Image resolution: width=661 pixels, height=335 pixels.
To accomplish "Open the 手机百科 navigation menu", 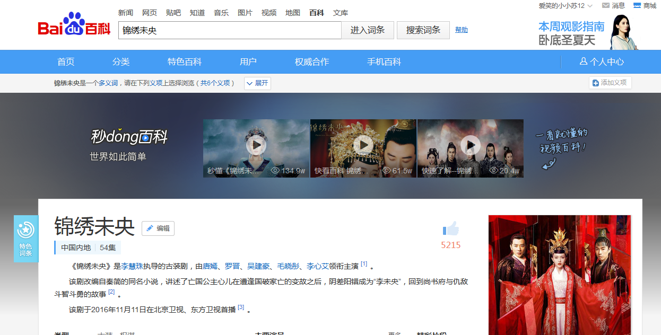I will tap(384, 62).
